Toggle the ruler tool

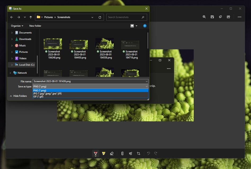[x=122, y=153]
